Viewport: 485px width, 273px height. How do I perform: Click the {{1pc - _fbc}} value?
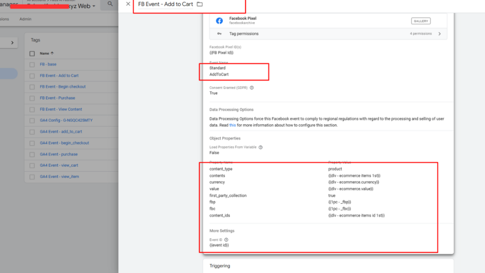[340, 209]
